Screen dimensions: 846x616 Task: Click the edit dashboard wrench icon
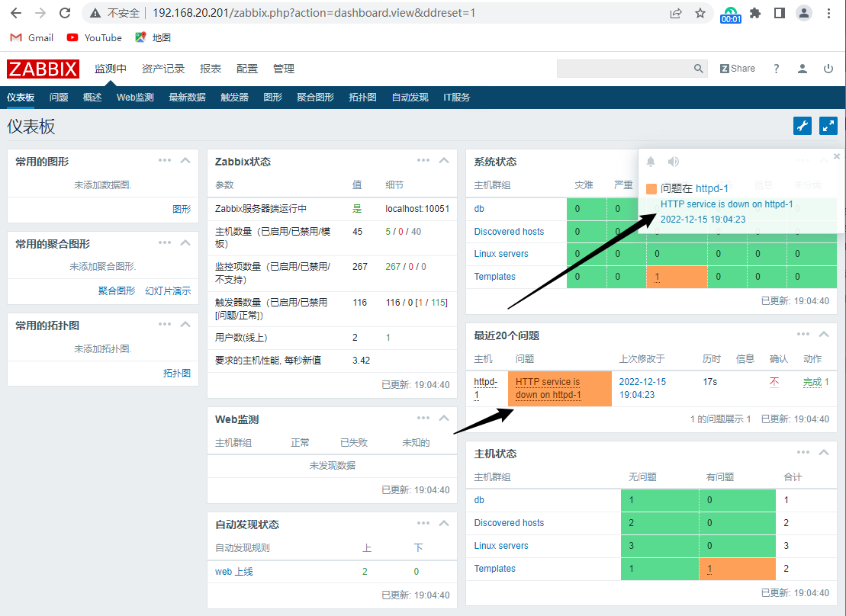pos(803,127)
